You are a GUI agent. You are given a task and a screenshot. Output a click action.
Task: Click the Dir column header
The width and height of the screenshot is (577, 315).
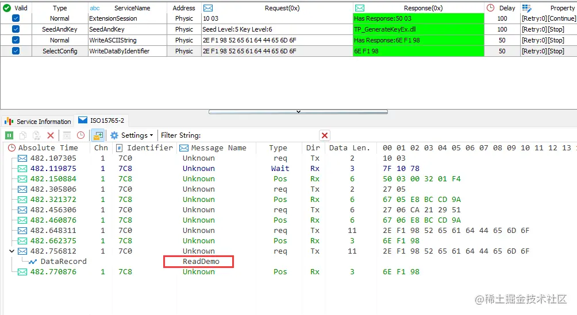[313, 148]
